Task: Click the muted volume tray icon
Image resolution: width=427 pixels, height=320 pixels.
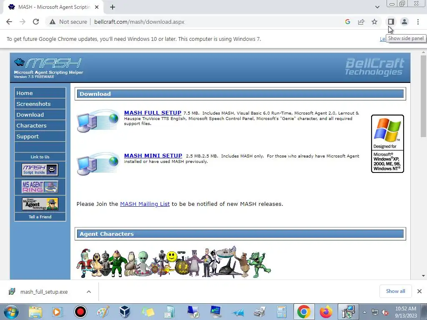Action: pyautogui.click(x=385, y=312)
